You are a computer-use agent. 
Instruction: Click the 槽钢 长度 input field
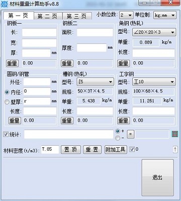(x=95, y=111)
